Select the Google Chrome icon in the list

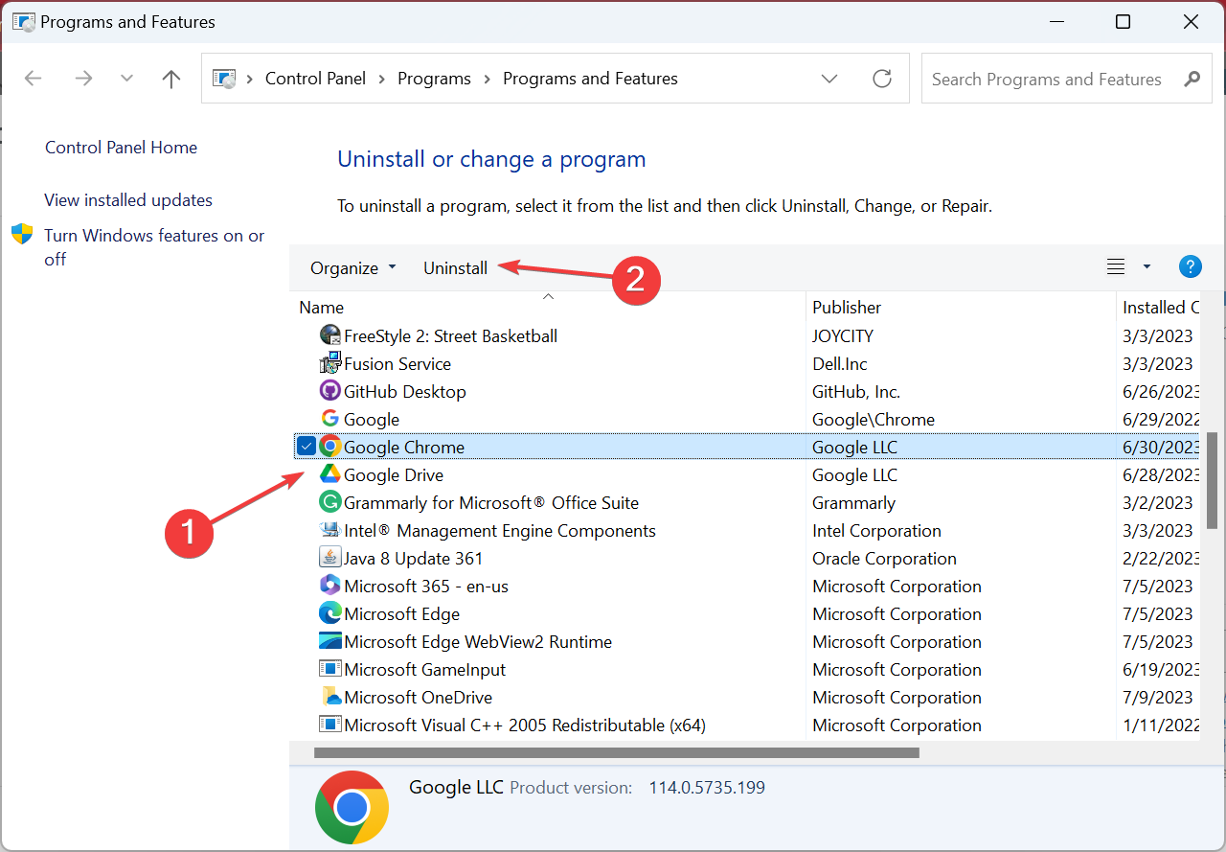pyautogui.click(x=330, y=446)
